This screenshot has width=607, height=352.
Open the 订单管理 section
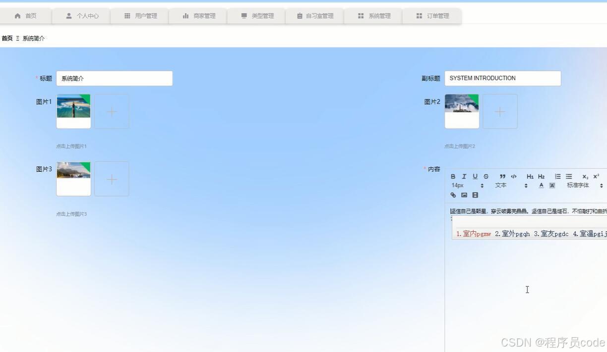click(x=432, y=15)
